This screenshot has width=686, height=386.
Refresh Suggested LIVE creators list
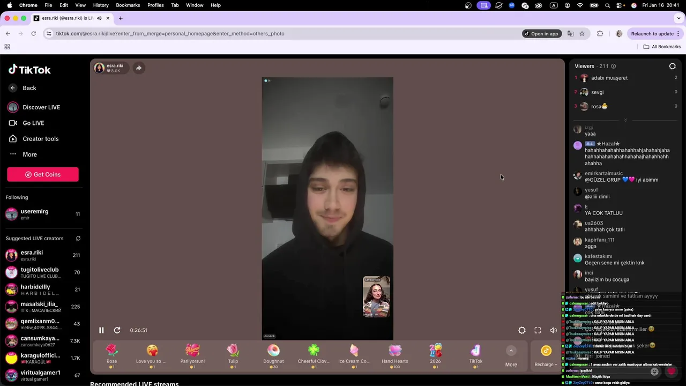pos(78,239)
